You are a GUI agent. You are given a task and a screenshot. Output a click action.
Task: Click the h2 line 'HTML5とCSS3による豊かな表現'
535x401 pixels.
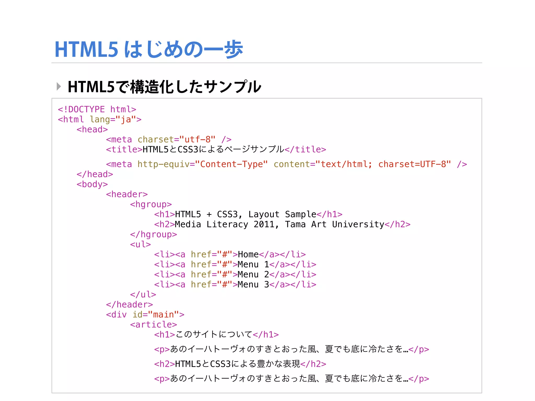pos(240,364)
